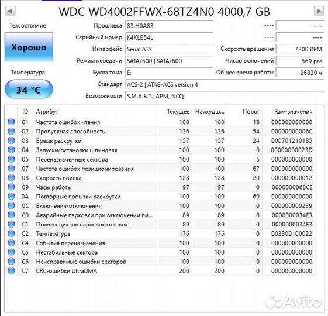Click status circle for Включения/отключения
This screenshot has width=328, height=316.
pos(11,205)
